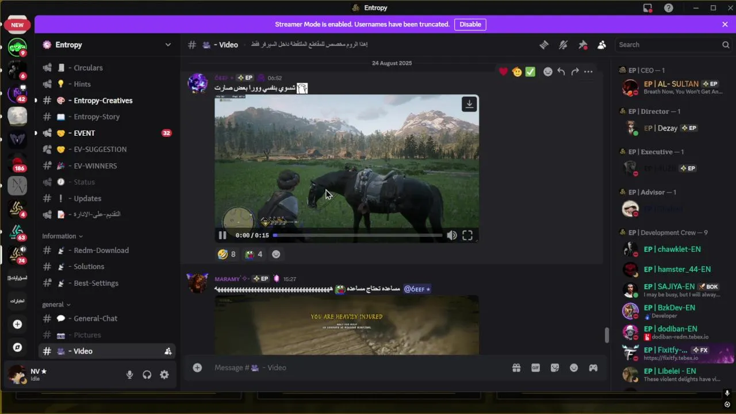Toggle the frog emoji reaction with 4

pos(254,254)
